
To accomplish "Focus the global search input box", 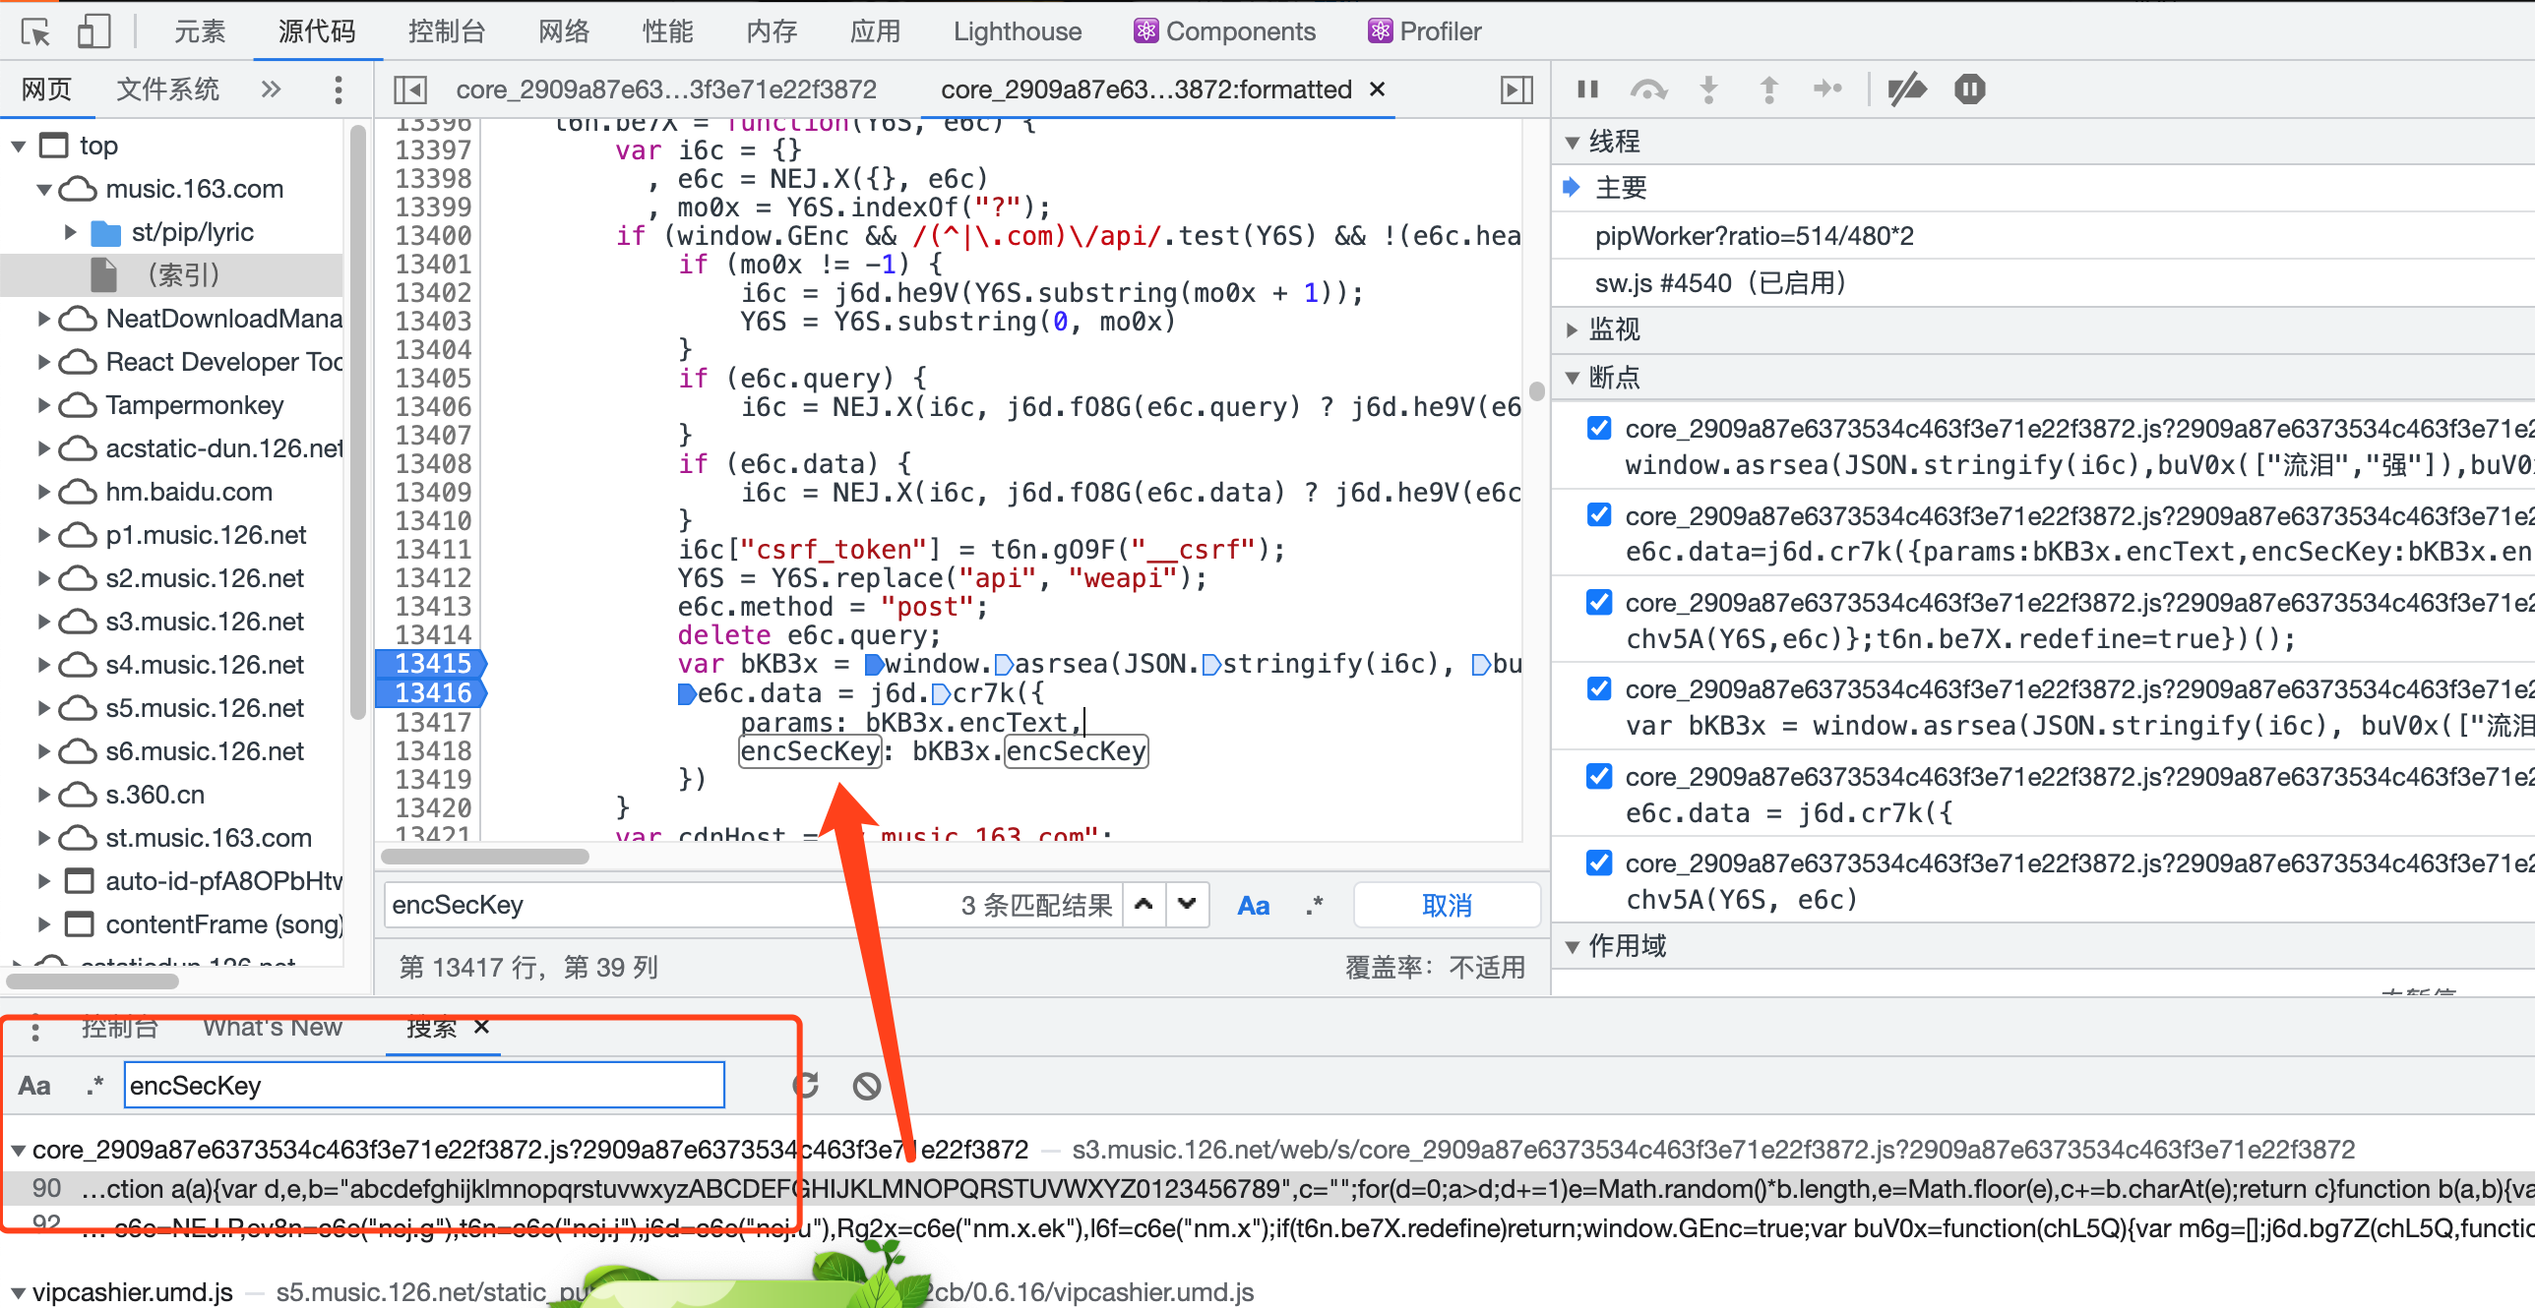I will coord(424,1086).
